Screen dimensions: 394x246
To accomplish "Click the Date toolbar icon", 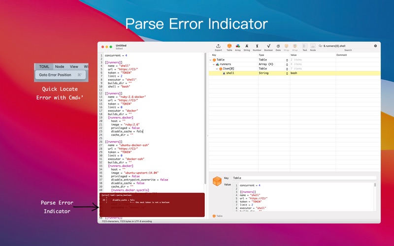I will pyautogui.click(x=278, y=47).
